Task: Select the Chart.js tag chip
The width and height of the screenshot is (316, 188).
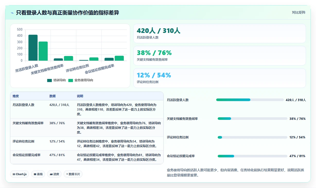Action: click(20, 174)
